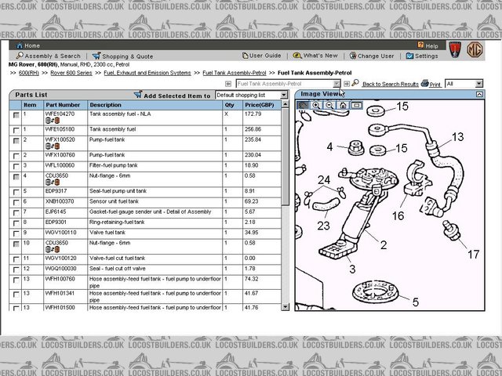Screen dimensions: 502x376
Task: Tick checkbox for EJP6145 gasket
Action: click(x=16, y=213)
